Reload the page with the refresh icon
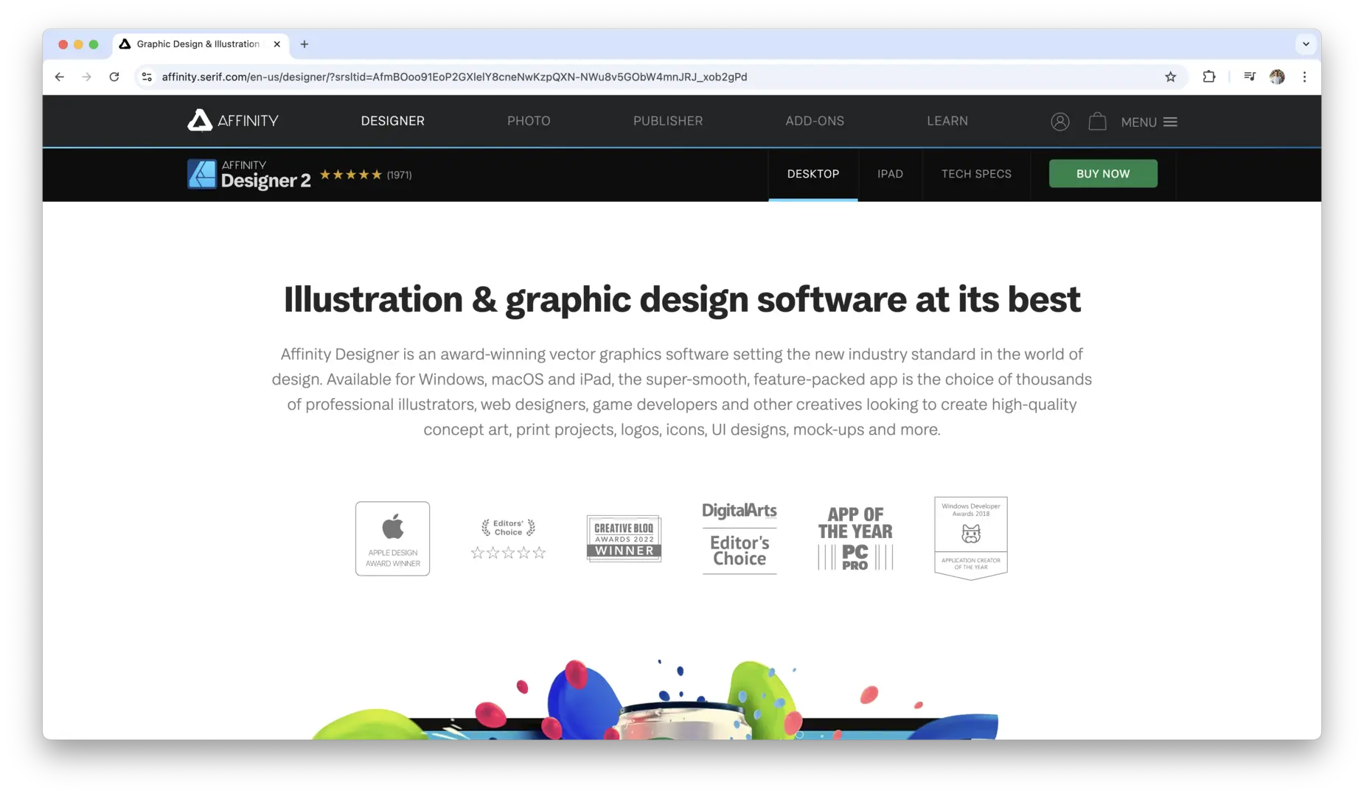The image size is (1364, 796). tap(114, 77)
